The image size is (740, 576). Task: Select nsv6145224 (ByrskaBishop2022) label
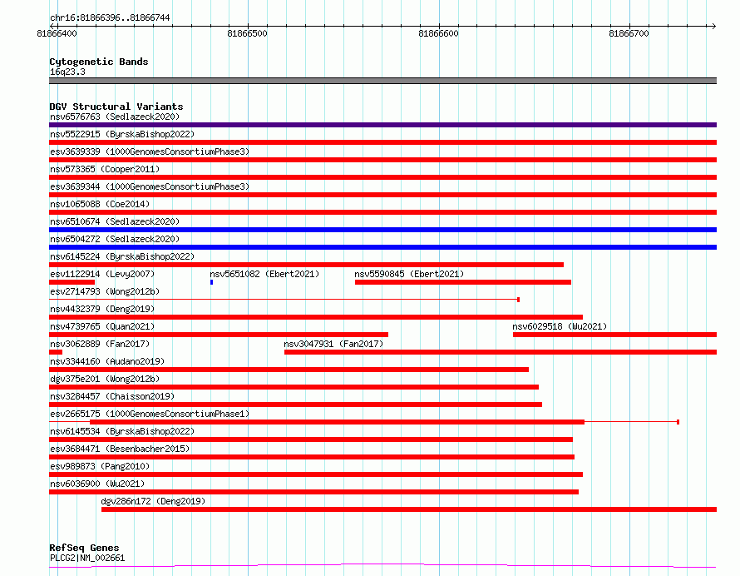(x=122, y=256)
